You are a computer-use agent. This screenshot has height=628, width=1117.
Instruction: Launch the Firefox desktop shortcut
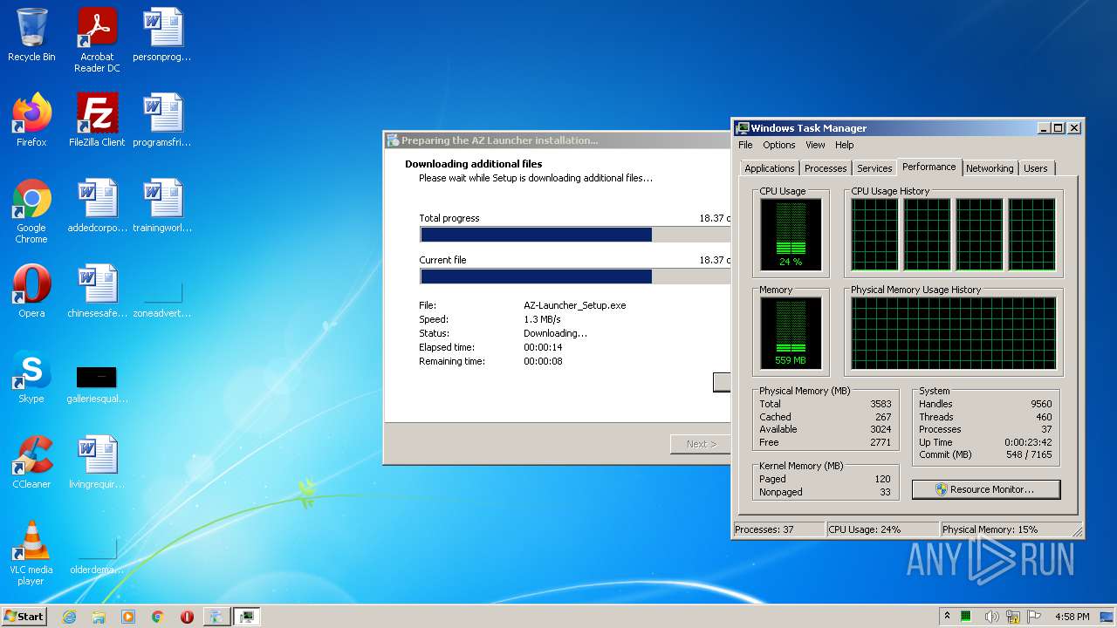pos(31,120)
